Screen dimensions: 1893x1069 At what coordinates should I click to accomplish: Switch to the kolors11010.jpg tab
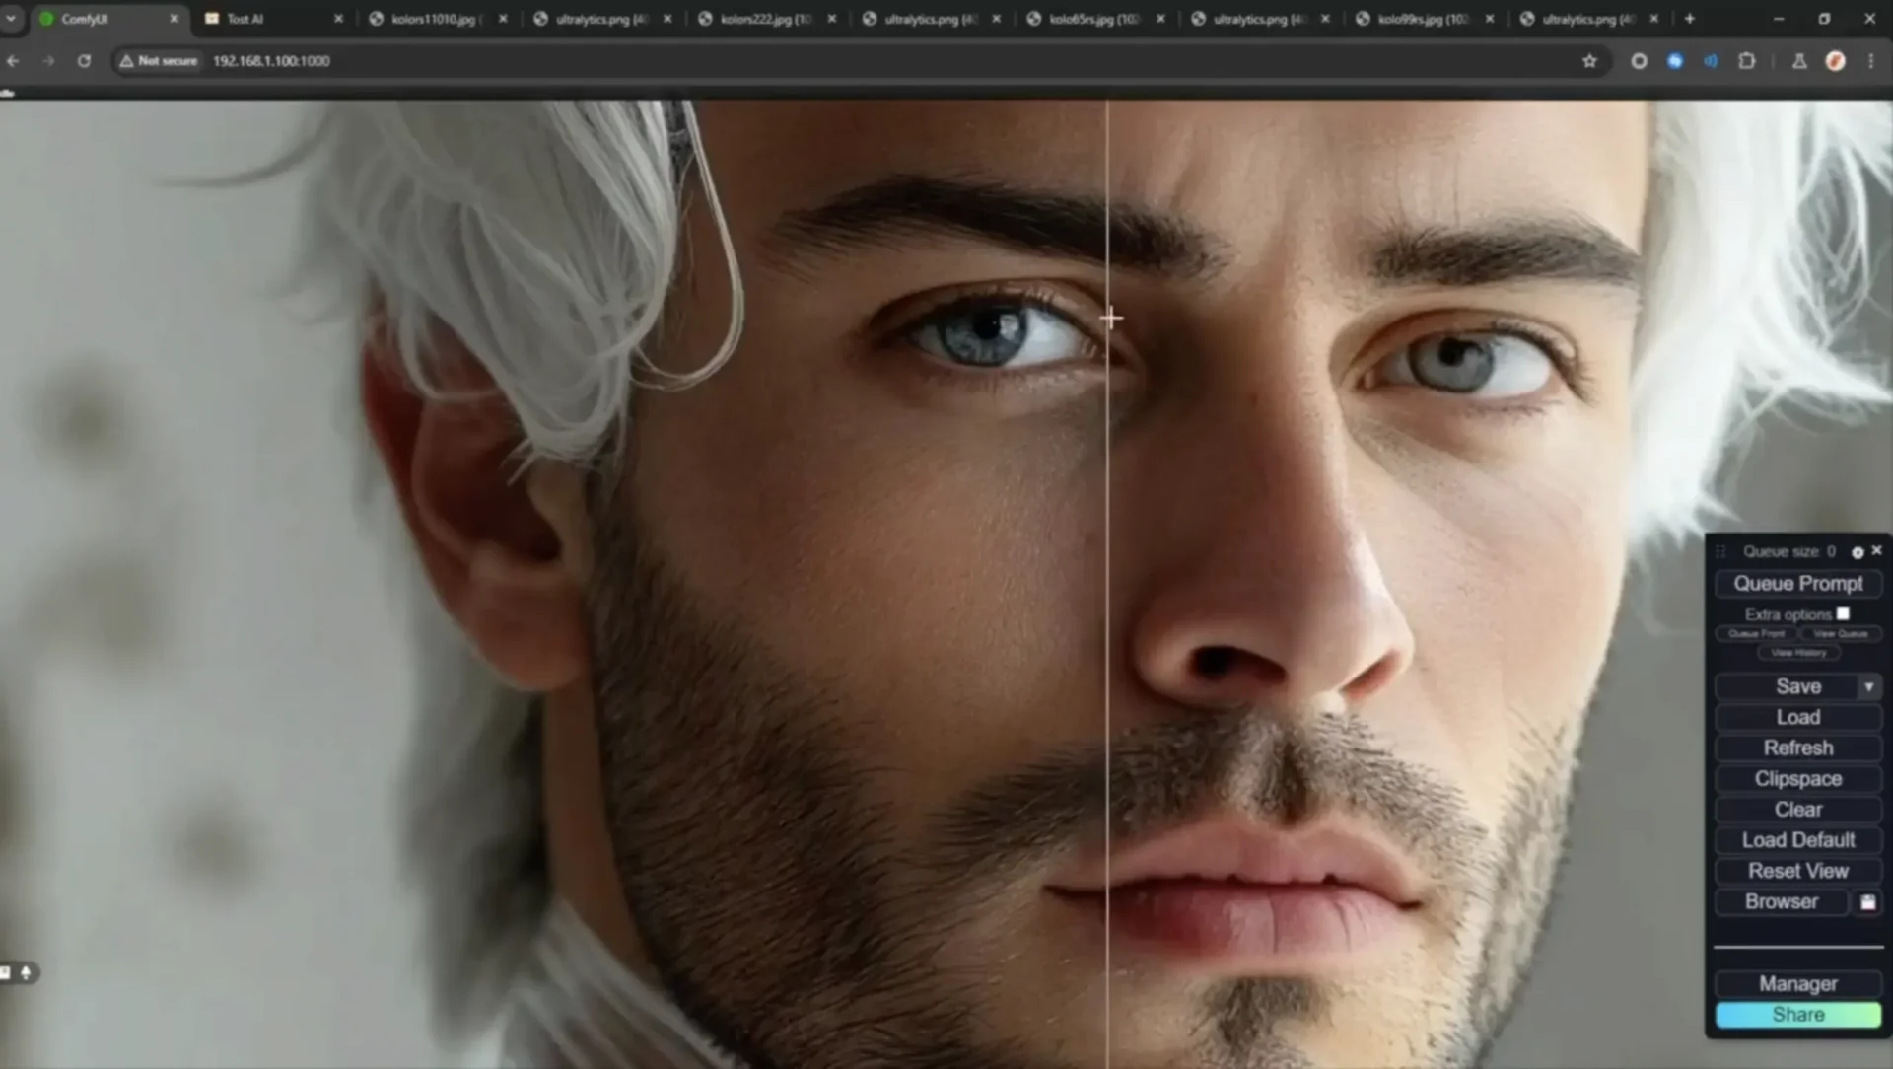pos(433,19)
